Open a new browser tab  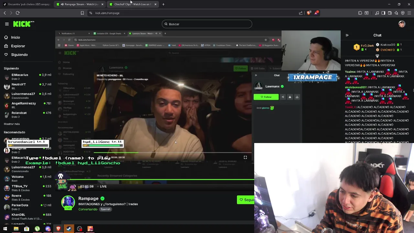163,4
